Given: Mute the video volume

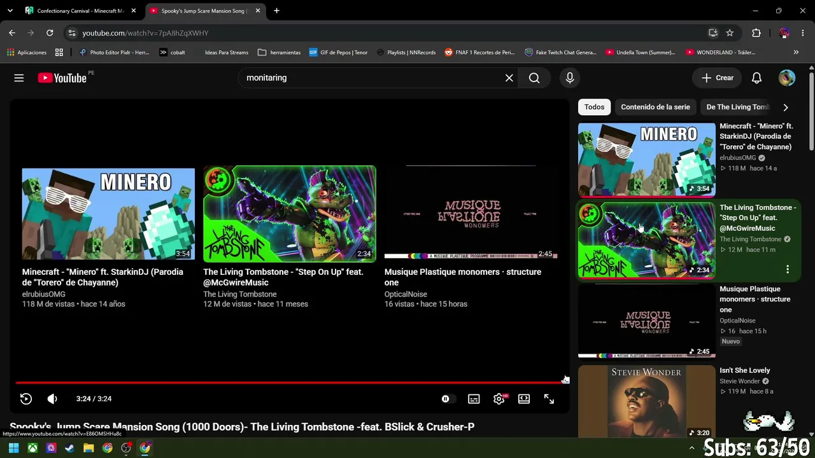Looking at the screenshot, I should (x=52, y=399).
